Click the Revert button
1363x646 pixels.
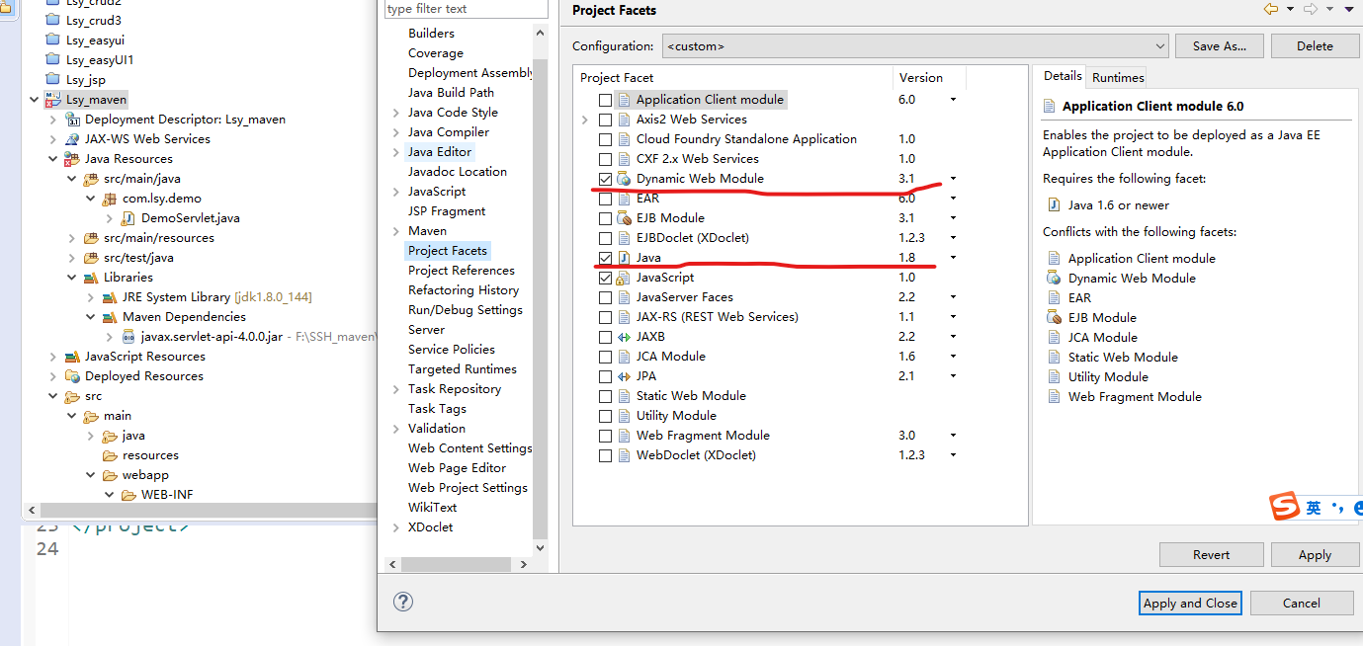click(x=1211, y=554)
